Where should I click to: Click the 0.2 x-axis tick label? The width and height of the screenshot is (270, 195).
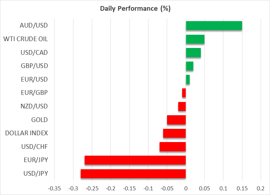point(261,187)
